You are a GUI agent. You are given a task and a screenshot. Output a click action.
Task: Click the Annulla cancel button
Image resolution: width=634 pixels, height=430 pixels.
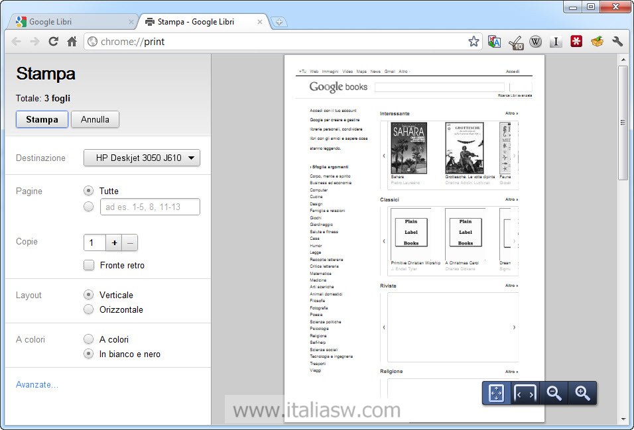point(95,120)
